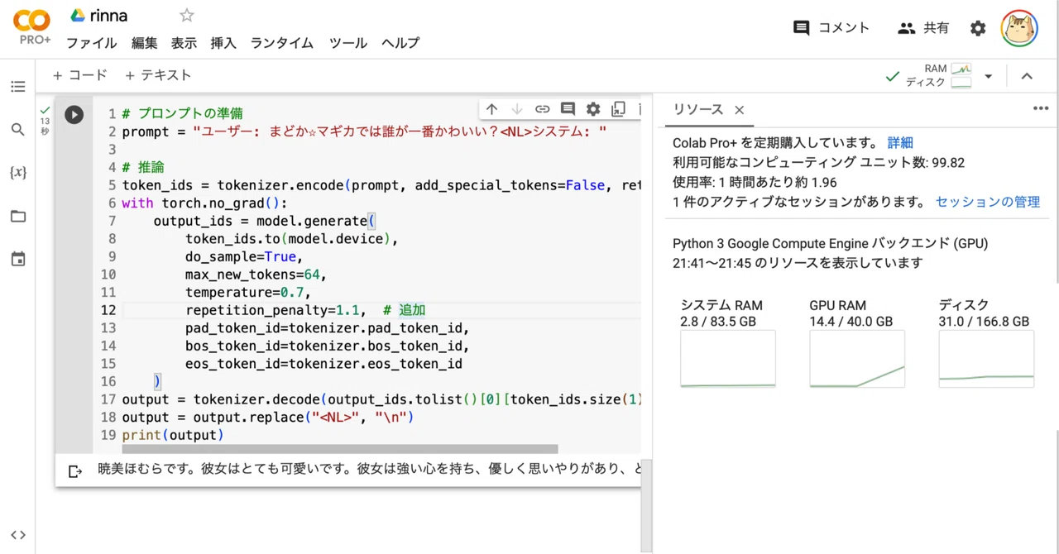
Task: Follow the 詳細 link
Action: pos(900,143)
